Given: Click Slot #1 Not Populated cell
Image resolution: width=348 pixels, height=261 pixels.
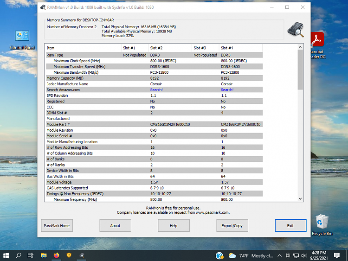Looking at the screenshot, I should tap(135, 55).
